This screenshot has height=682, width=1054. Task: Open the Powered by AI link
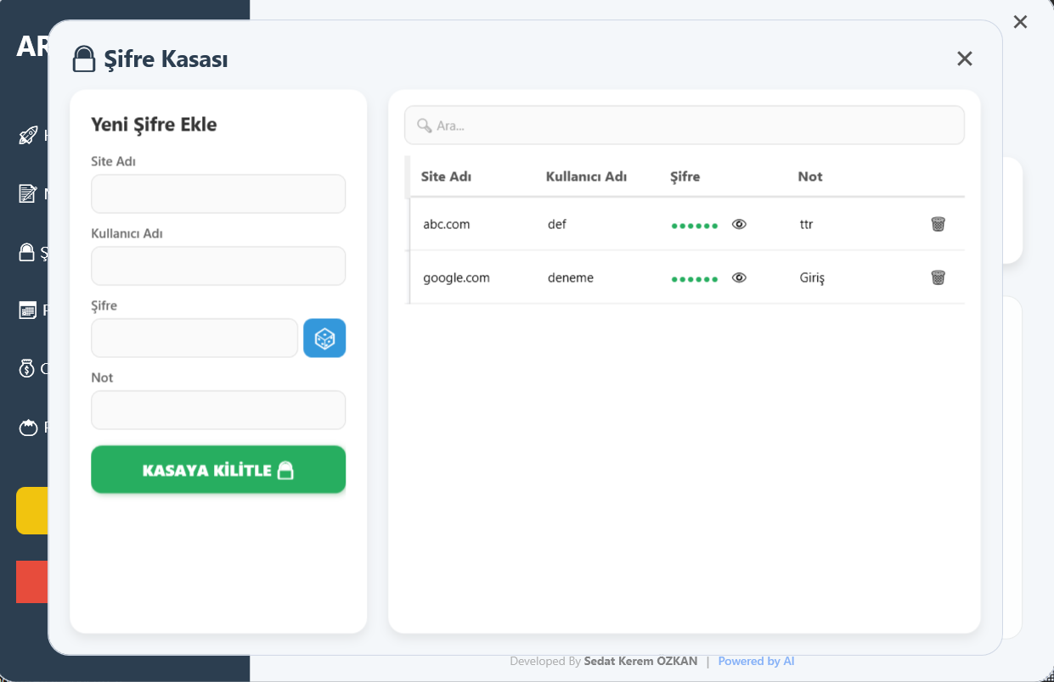[756, 662]
